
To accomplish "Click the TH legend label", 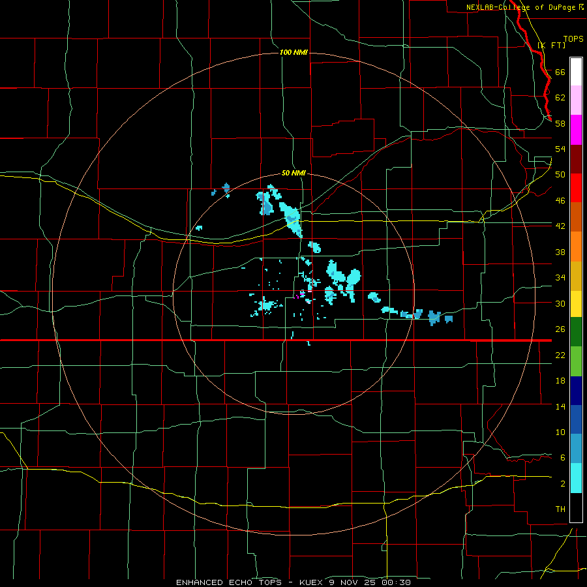I will pyautogui.click(x=560, y=509).
